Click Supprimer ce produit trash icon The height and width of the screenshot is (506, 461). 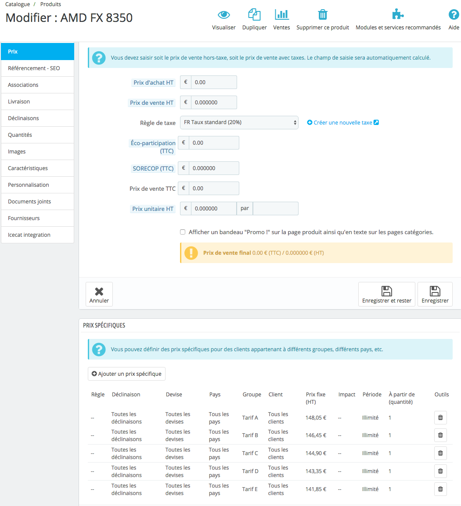pos(322,15)
